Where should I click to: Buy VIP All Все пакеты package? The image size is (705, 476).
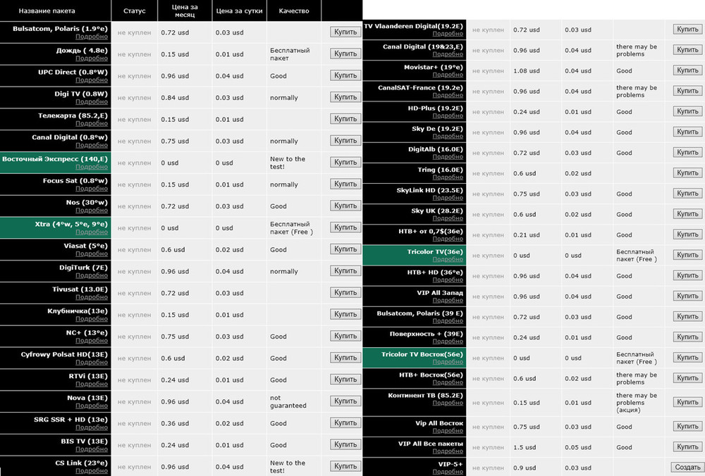pos(687,446)
